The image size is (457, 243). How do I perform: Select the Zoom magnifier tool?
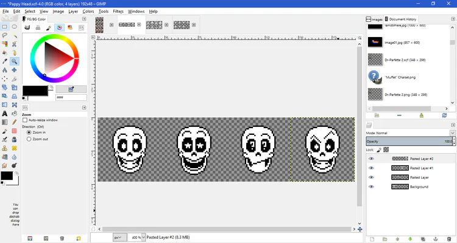click(14, 61)
